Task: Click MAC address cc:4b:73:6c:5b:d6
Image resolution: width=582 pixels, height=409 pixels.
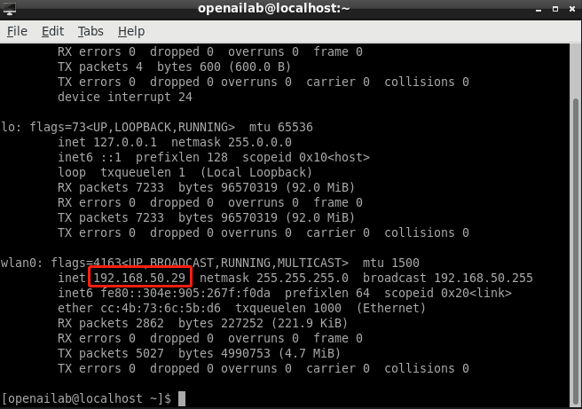Action: point(161,308)
